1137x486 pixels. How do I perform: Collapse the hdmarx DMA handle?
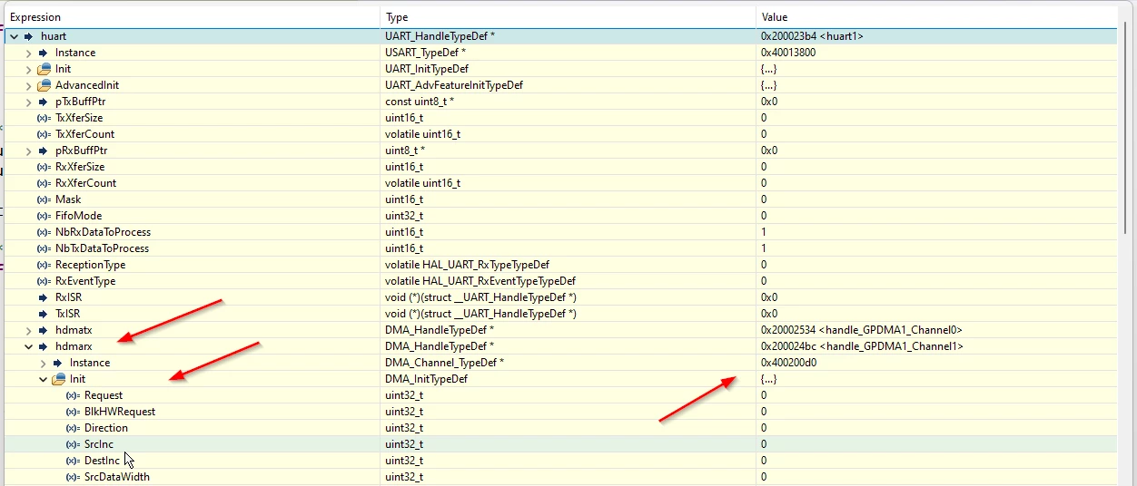(x=28, y=346)
